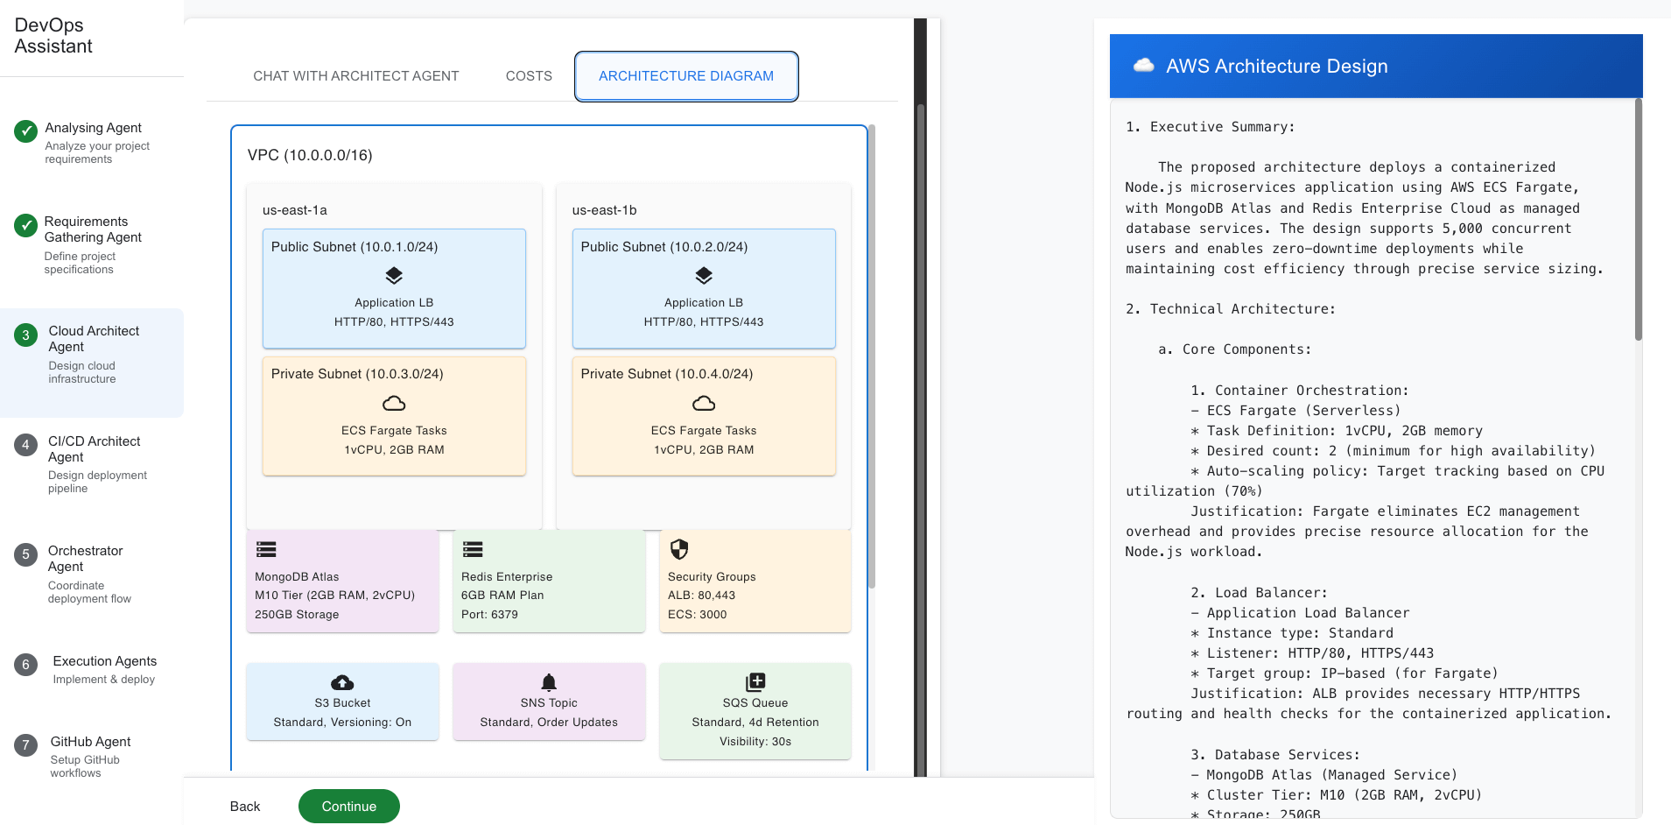
Task: Click the 3. Database Services line
Action: (1275, 755)
